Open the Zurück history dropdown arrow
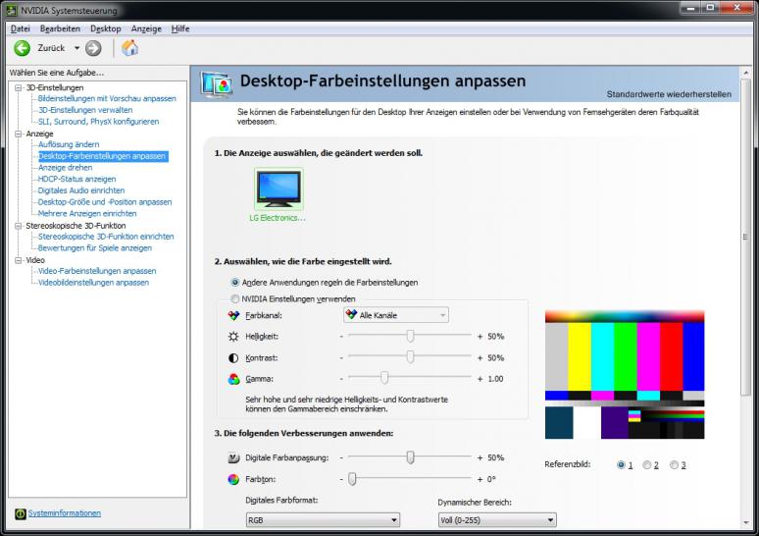The image size is (759, 536). pos(76,48)
